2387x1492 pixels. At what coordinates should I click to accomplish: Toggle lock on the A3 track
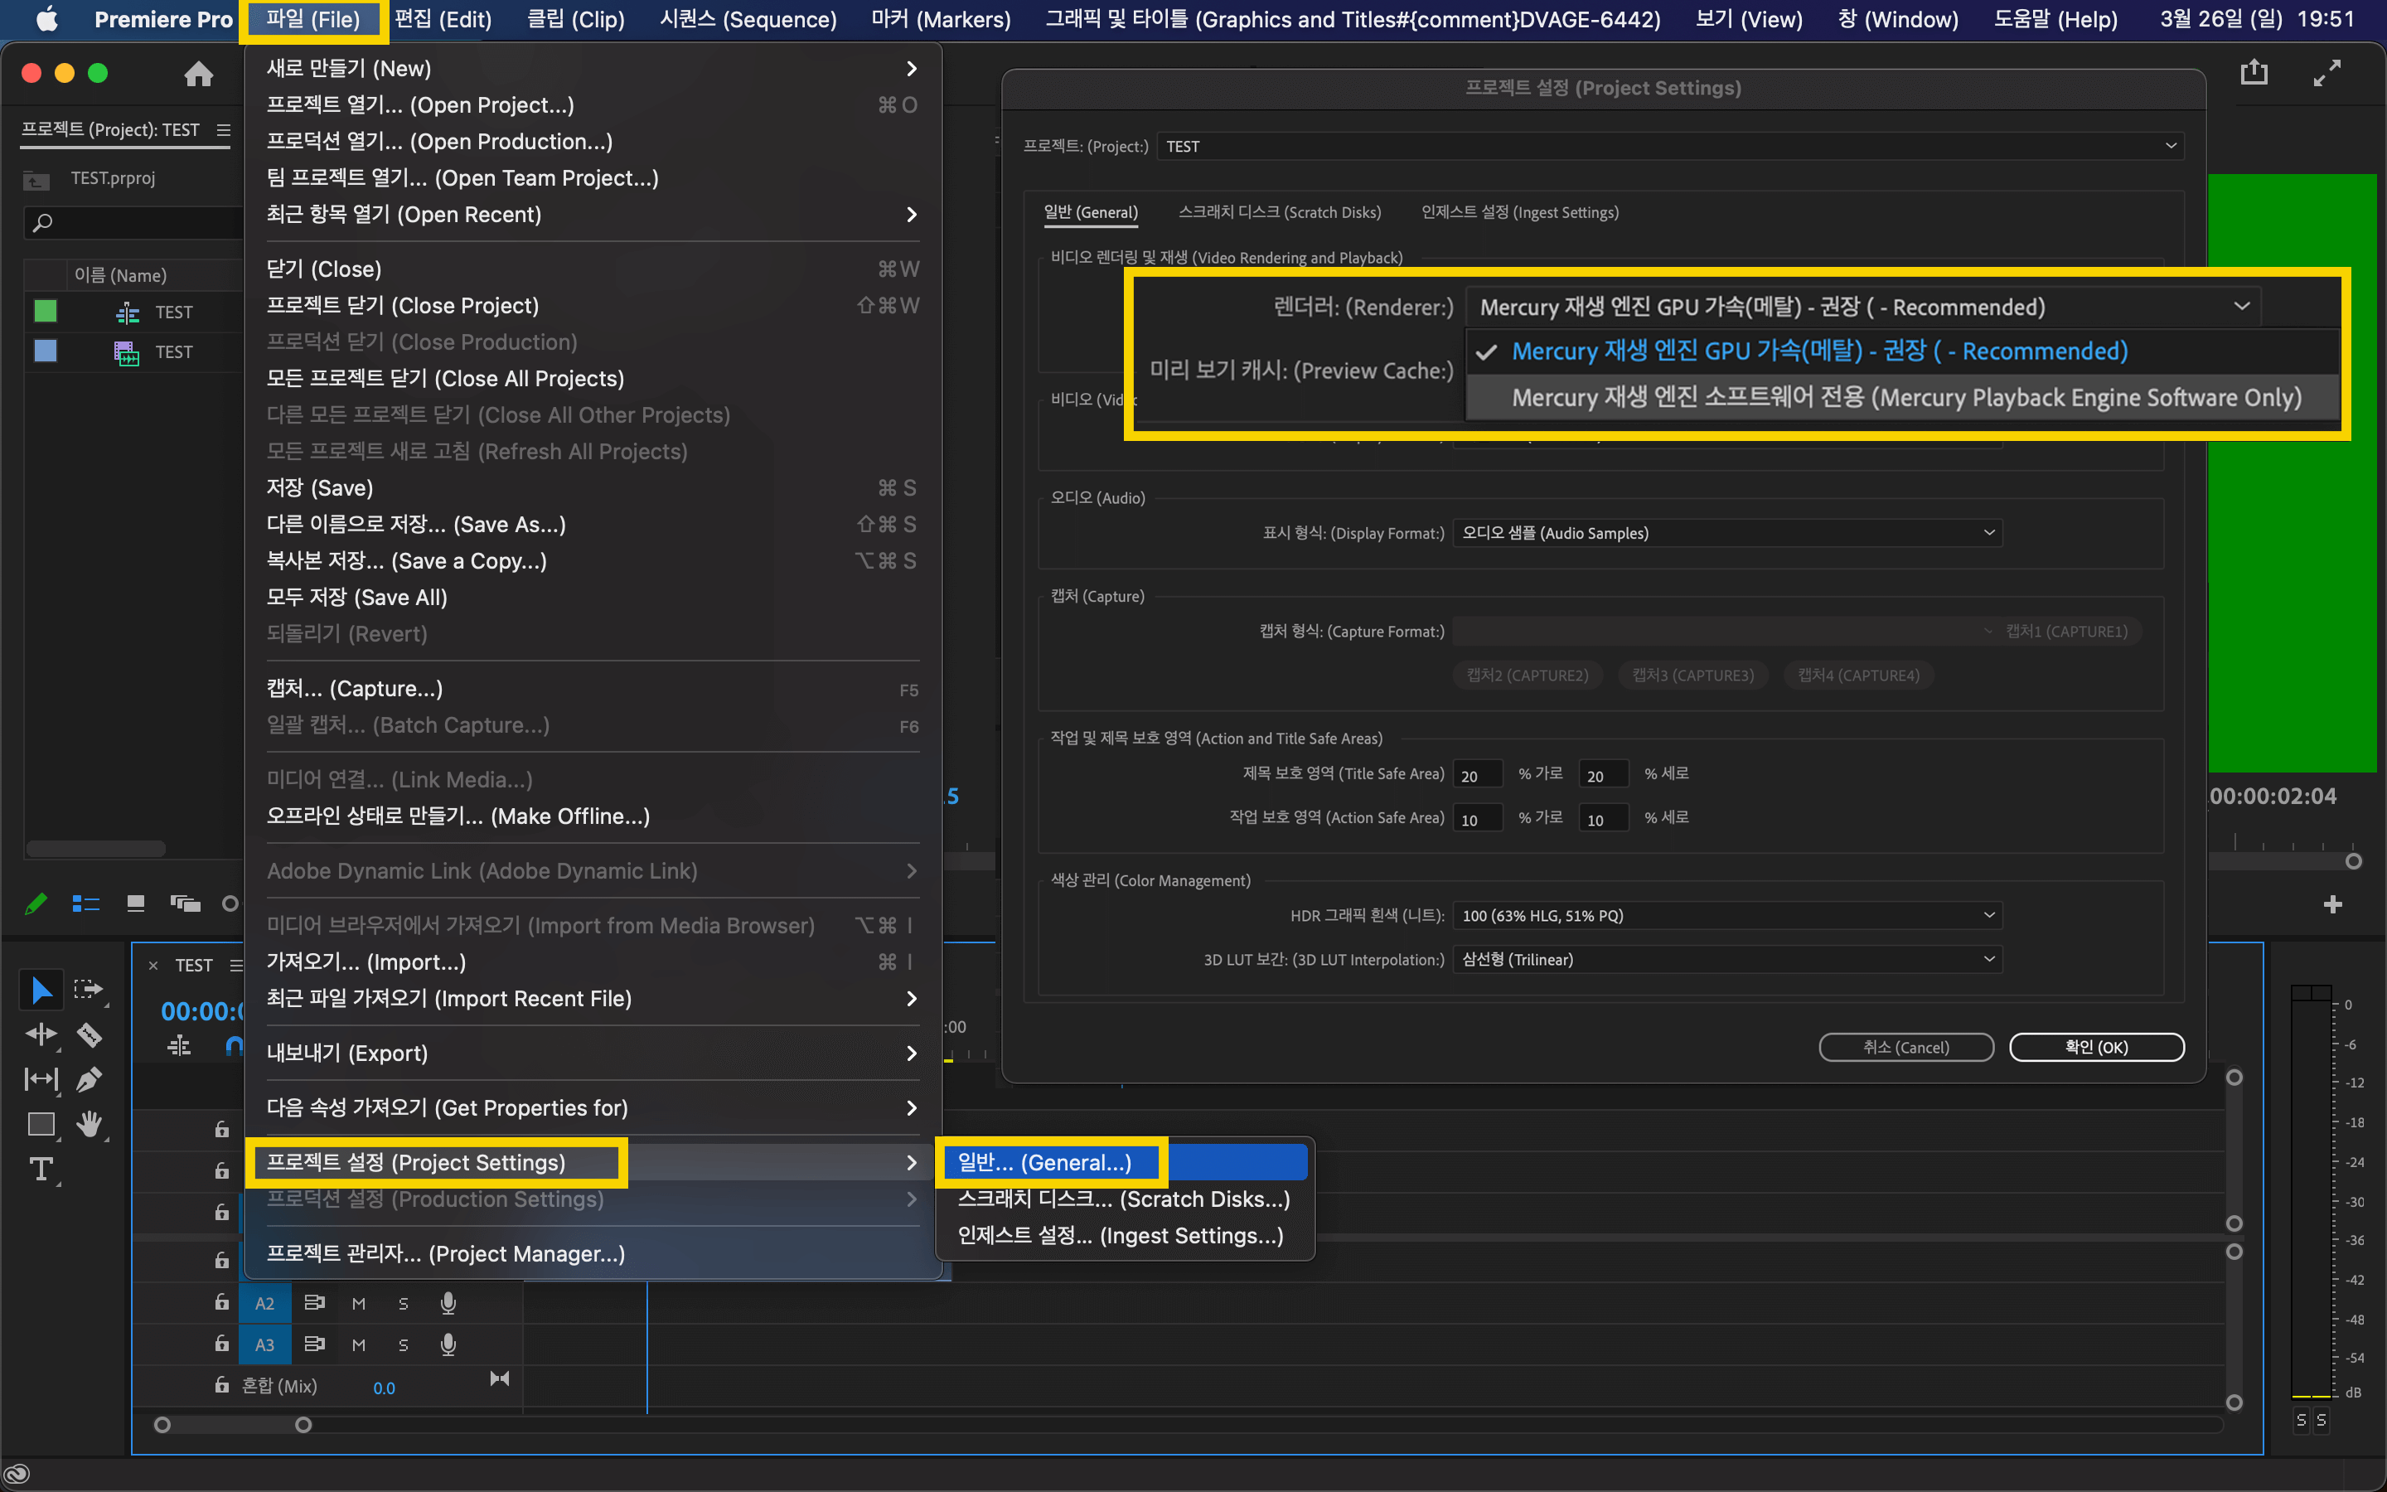(x=222, y=1344)
